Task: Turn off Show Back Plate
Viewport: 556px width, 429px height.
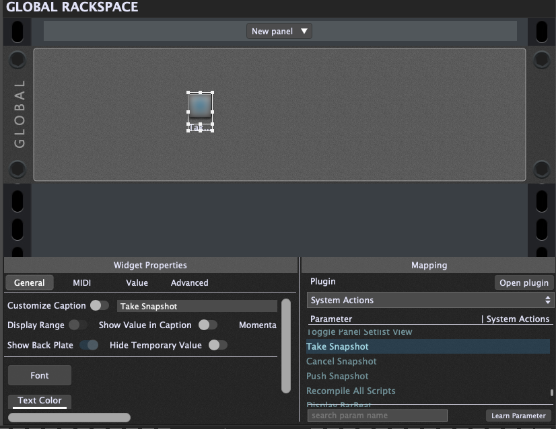Action: [x=89, y=345]
